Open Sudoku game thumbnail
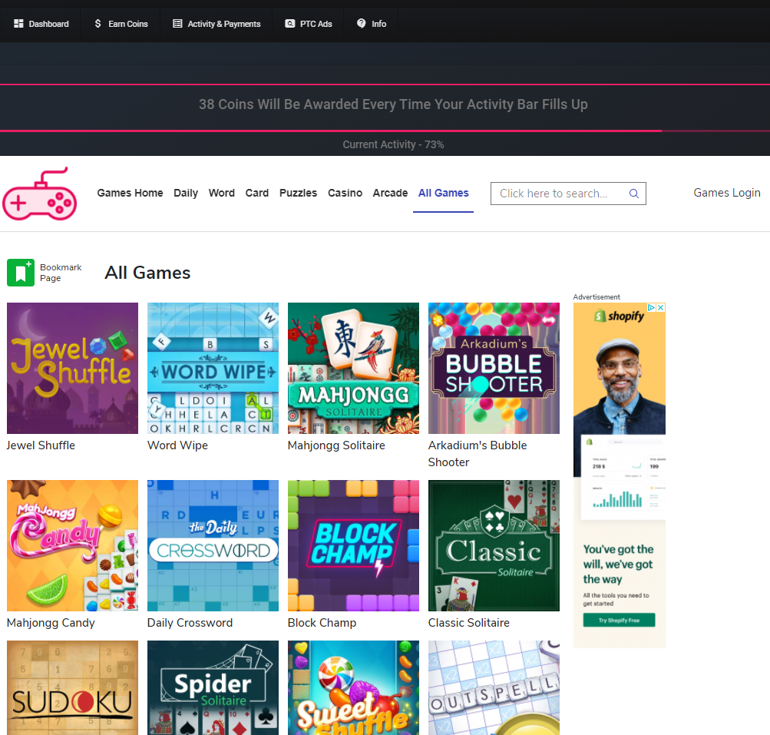 coord(72,688)
